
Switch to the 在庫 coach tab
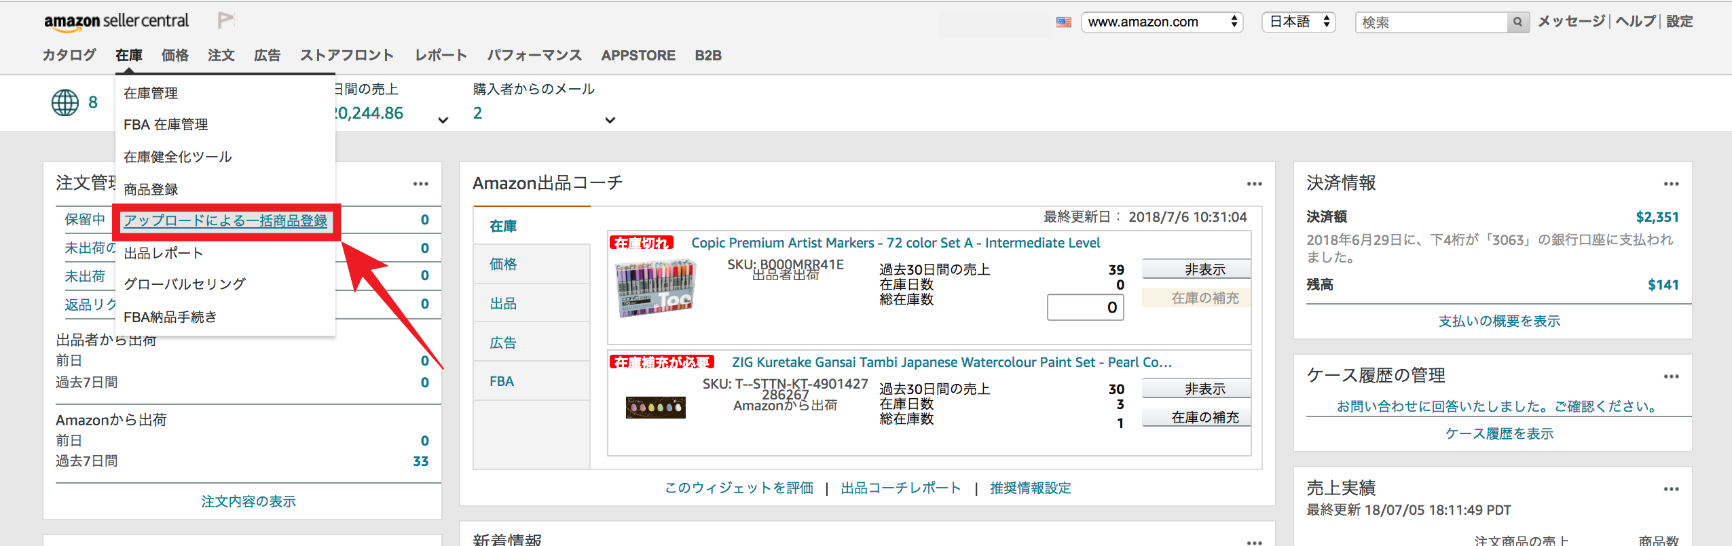coord(532,226)
